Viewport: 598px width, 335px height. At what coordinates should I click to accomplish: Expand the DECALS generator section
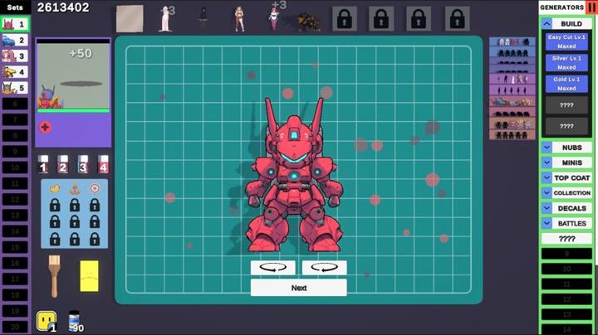pos(547,208)
